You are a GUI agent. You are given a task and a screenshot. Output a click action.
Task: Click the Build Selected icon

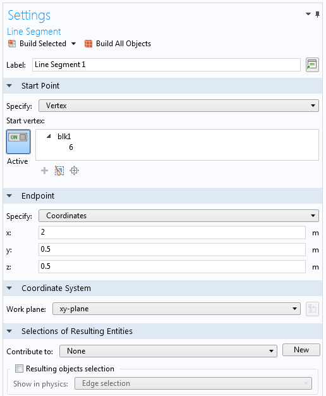pos(12,44)
